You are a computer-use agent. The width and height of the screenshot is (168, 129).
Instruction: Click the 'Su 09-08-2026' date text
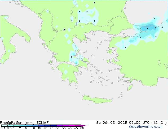[112, 122]
